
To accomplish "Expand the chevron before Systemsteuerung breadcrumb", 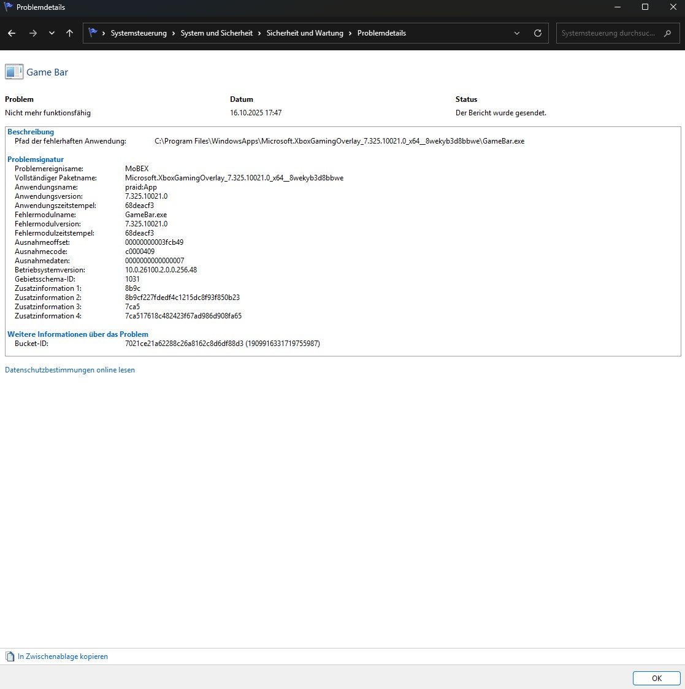I will click(x=104, y=33).
